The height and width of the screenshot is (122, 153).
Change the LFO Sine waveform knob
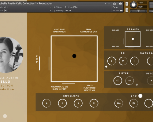click(x=119, y=103)
